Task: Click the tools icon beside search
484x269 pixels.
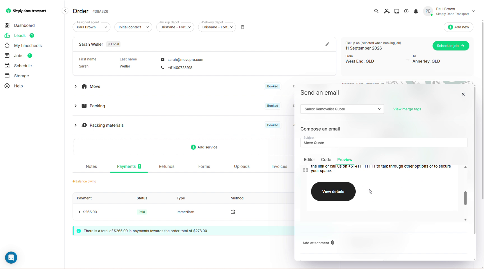Action: [387, 11]
